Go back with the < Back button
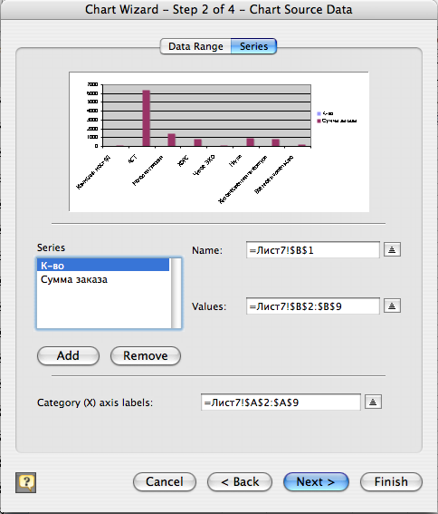This screenshot has width=438, height=514. point(240,482)
